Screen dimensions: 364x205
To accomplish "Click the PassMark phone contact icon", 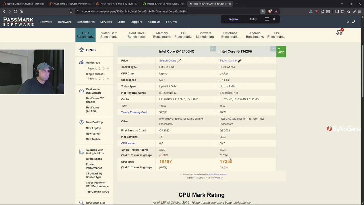I will click(x=353, y=22).
